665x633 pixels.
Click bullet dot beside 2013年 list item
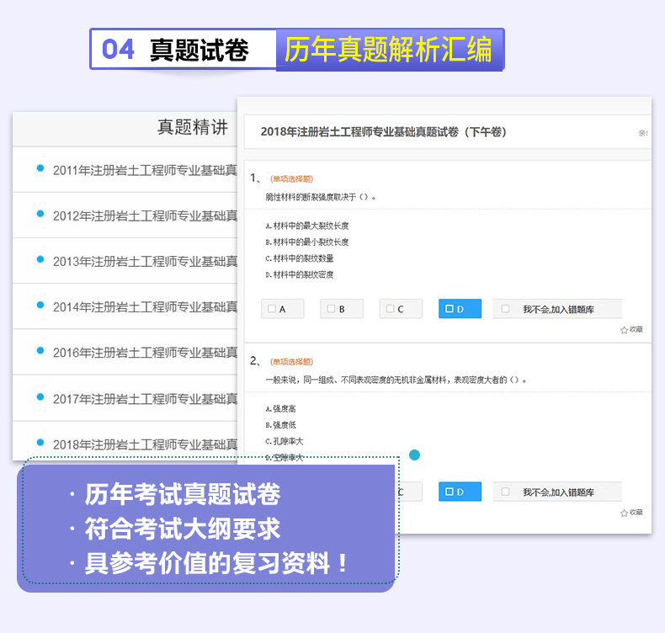coord(40,259)
